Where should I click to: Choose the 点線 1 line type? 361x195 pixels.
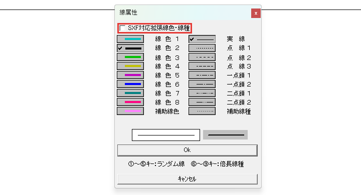(202, 48)
